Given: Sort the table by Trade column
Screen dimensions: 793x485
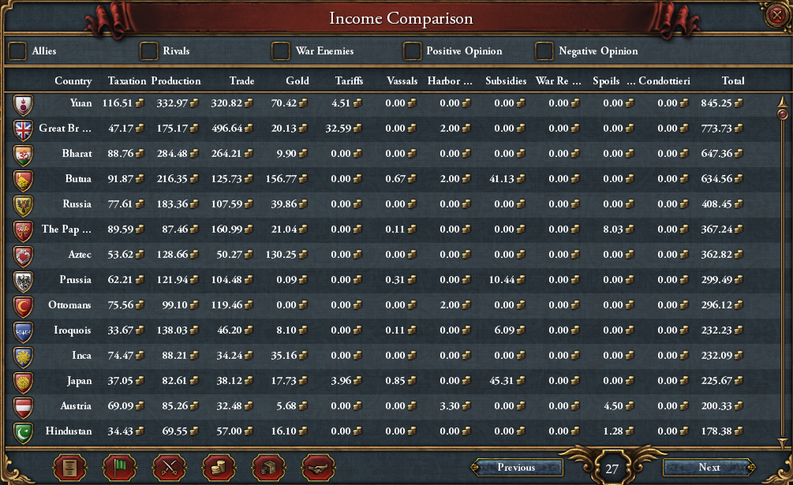Looking at the screenshot, I should click(x=241, y=80).
